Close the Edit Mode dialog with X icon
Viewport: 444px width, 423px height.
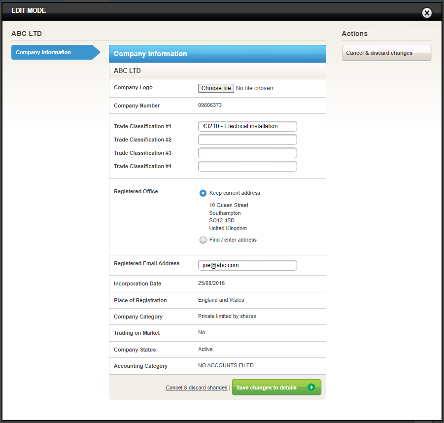coord(427,13)
